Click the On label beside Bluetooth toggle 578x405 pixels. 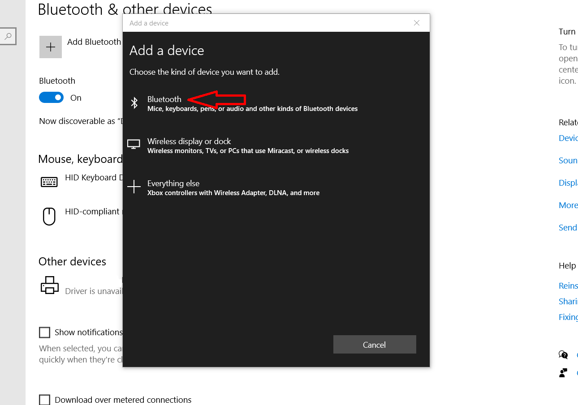click(76, 98)
